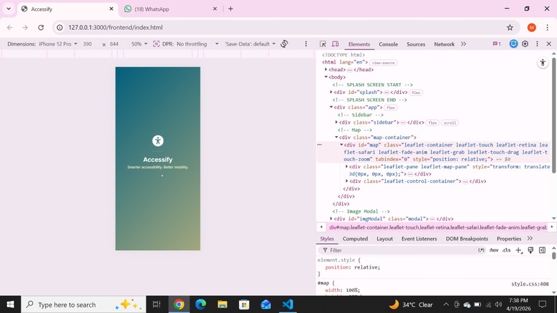Show more DevTools tabs chevron
557x313 pixels.
(x=463, y=44)
